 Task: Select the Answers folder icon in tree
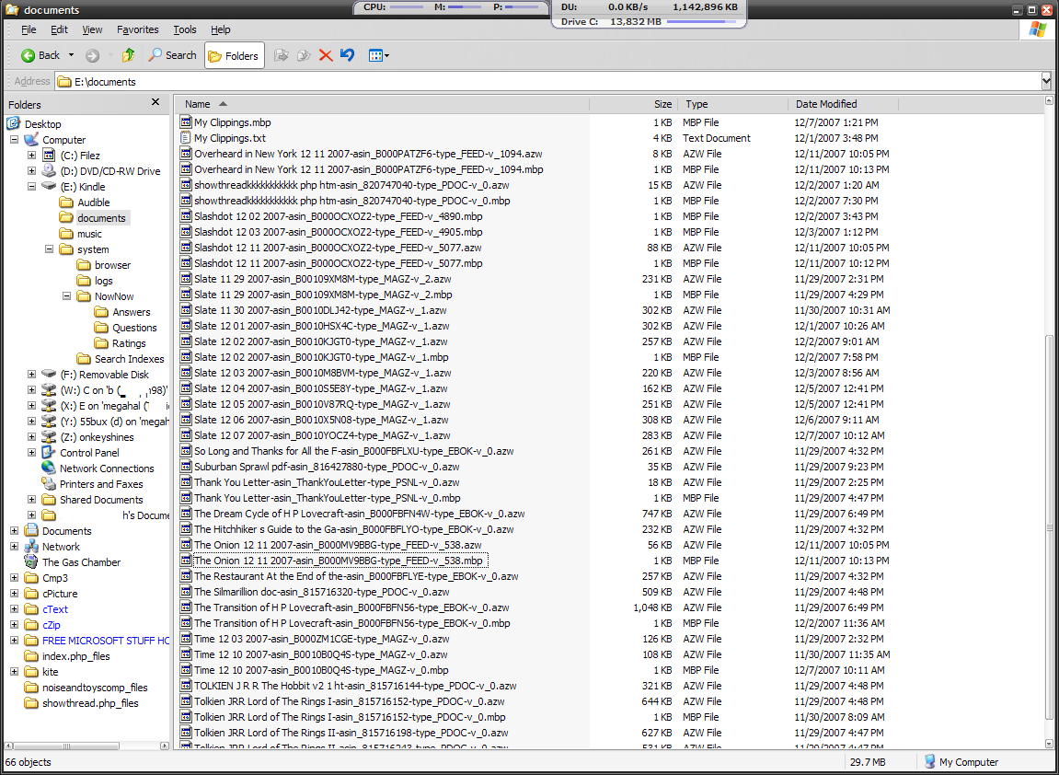(x=101, y=311)
